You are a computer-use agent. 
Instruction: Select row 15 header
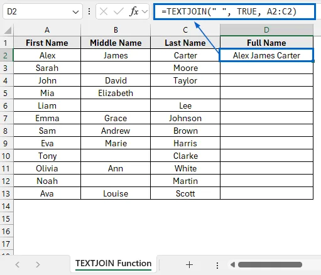coord(6,218)
